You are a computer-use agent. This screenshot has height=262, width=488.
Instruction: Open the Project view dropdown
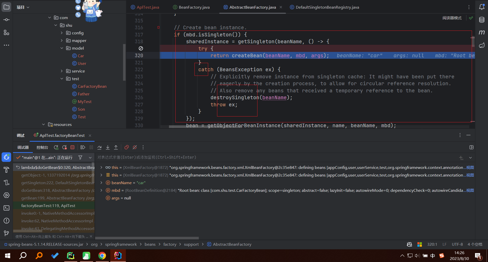click(x=23, y=7)
